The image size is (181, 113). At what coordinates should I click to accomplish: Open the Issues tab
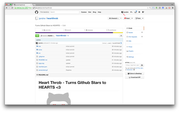tap(131, 32)
